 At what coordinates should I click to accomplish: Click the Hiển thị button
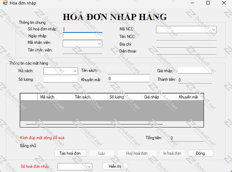point(115,166)
